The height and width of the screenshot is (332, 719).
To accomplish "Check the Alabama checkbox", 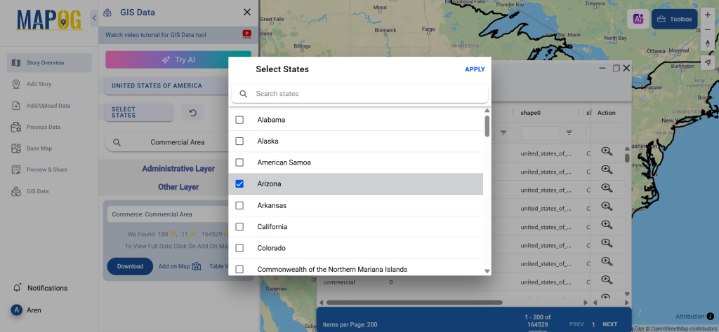I will tap(239, 120).
